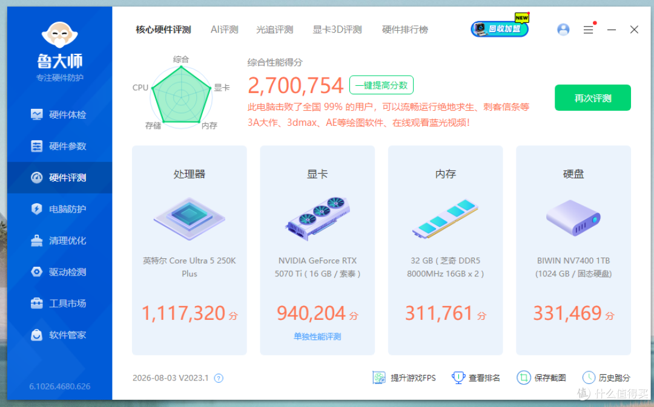Click the total score 2,700,754

296,85
